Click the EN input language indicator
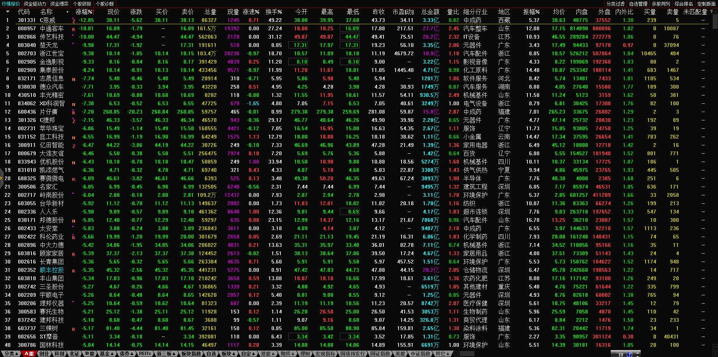 [x=621, y=354]
